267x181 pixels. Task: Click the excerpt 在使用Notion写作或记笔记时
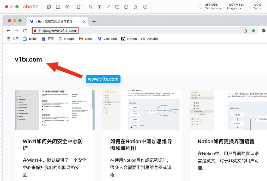tap(141, 167)
